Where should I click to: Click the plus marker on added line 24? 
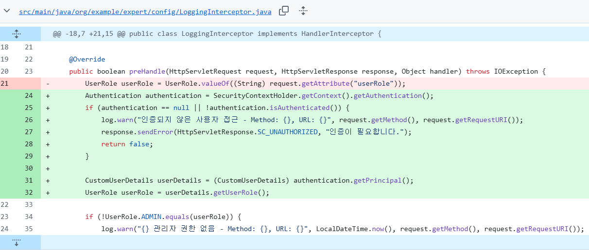click(47, 95)
